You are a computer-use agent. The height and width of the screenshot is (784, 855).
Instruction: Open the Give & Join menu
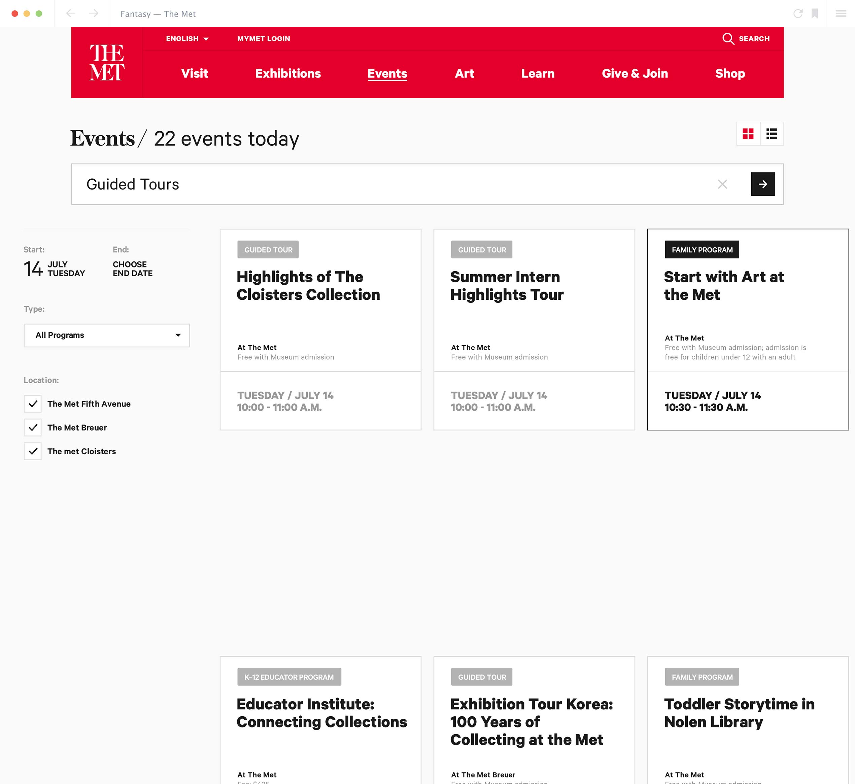[x=635, y=73]
